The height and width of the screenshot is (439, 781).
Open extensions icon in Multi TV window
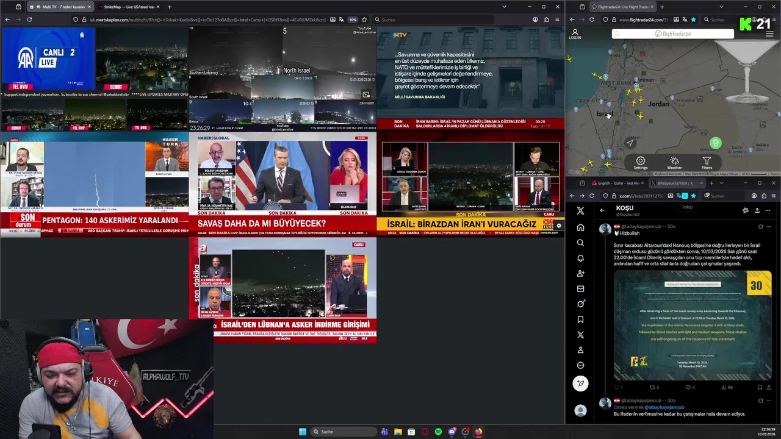tap(546, 20)
